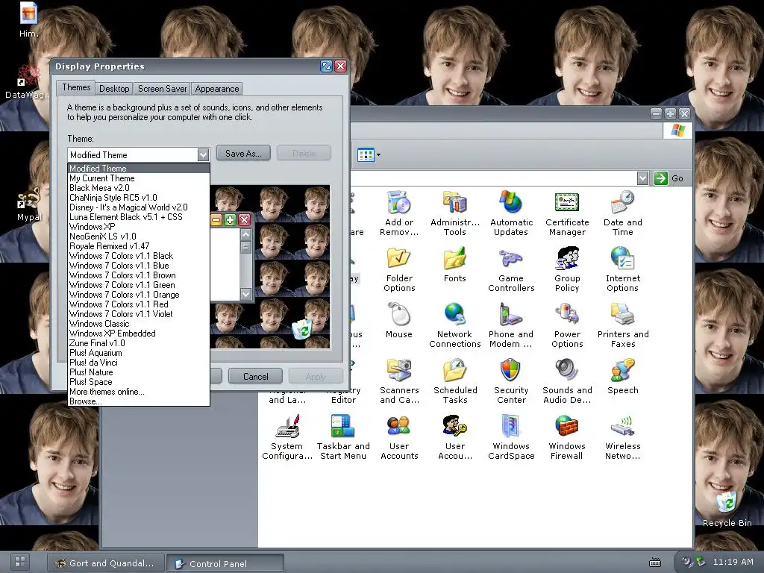This screenshot has width=764, height=573.
Task: Switch to Control Panel taskbar item
Action: tap(225, 564)
